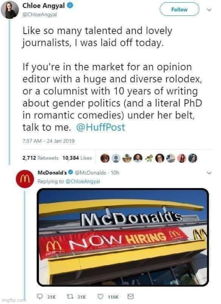Screen dimensions: 221x304
Task: Open the @ChloeAngyal replying-to link
Action: point(83,181)
